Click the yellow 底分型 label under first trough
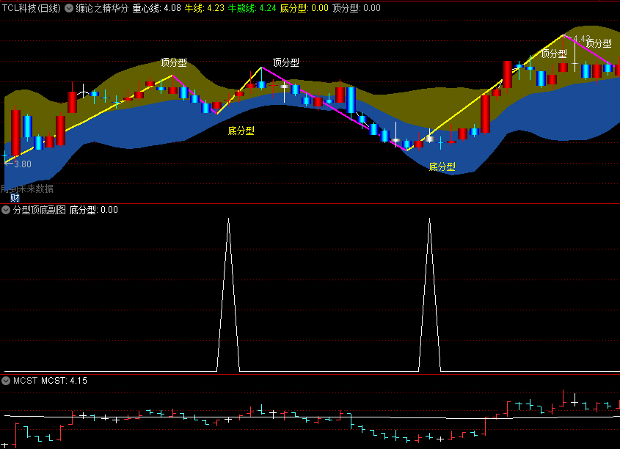 pyautogui.click(x=241, y=131)
